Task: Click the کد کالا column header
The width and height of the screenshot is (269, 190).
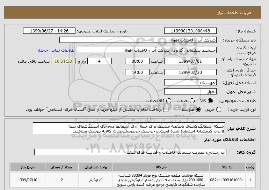Action: 227,167
